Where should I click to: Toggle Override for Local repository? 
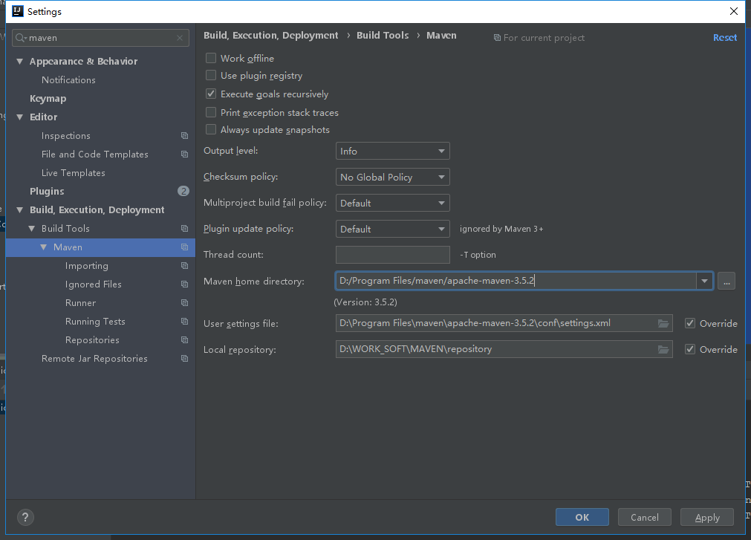pyautogui.click(x=690, y=349)
